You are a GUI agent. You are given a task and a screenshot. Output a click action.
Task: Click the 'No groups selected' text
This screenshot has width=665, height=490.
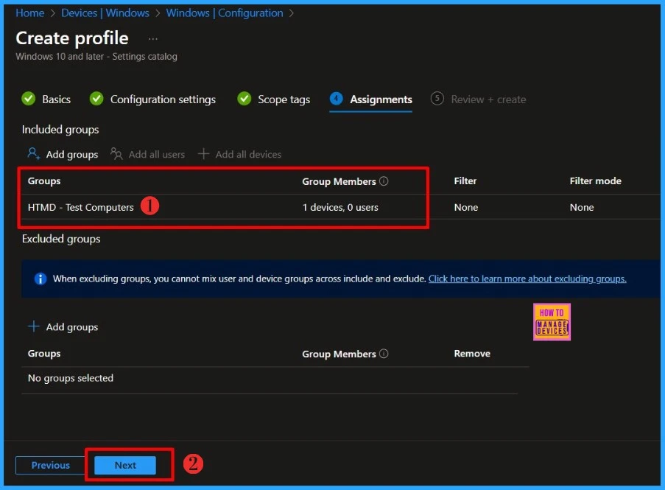pyautogui.click(x=71, y=378)
